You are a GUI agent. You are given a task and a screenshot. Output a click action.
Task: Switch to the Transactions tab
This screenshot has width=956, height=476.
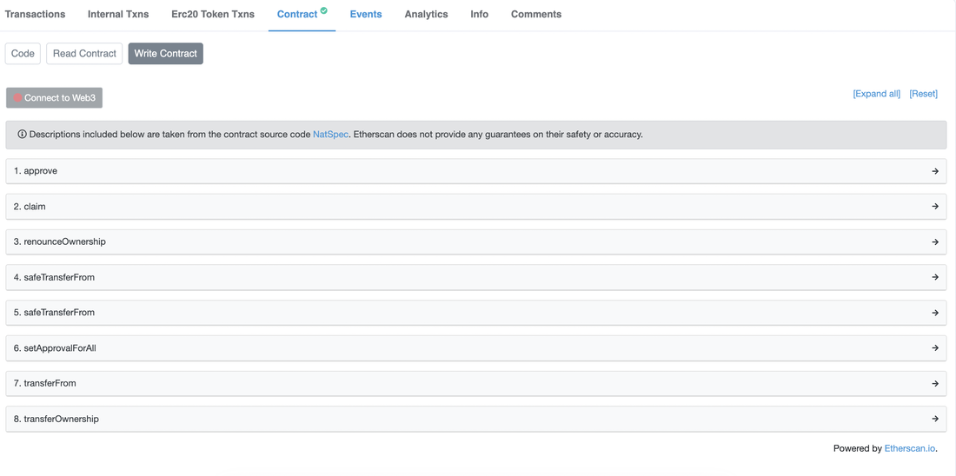(36, 14)
